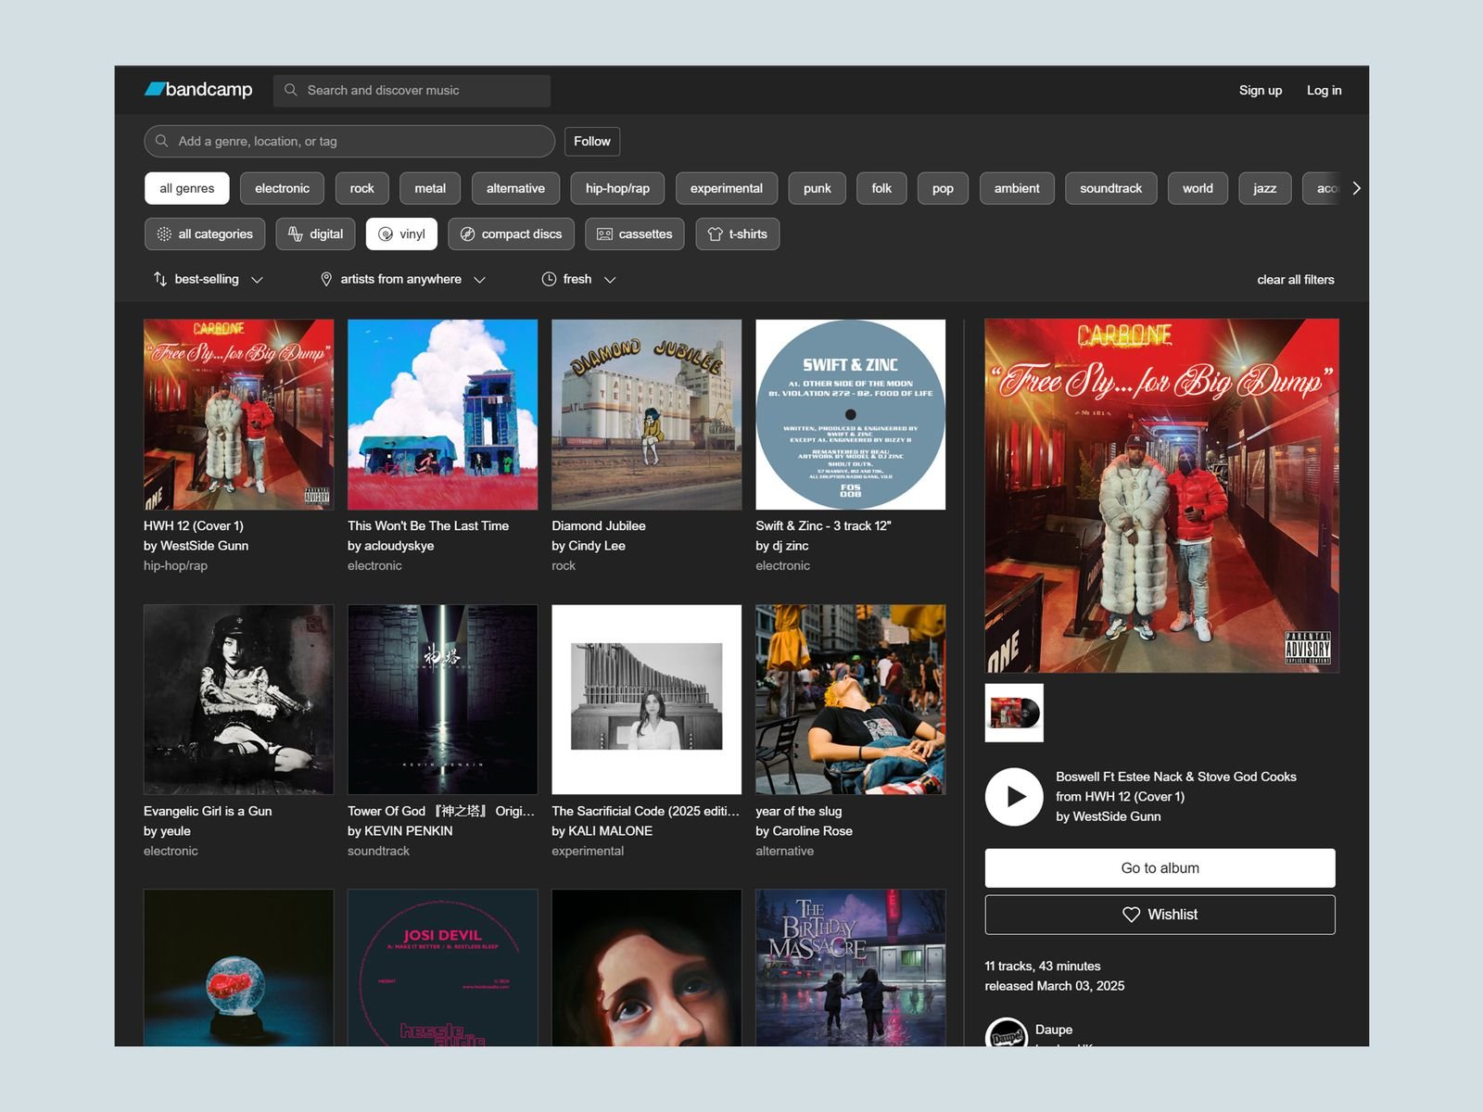Viewport: 1483px width, 1112px height.
Task: Click the heart icon on Wishlist button
Action: coord(1130,914)
